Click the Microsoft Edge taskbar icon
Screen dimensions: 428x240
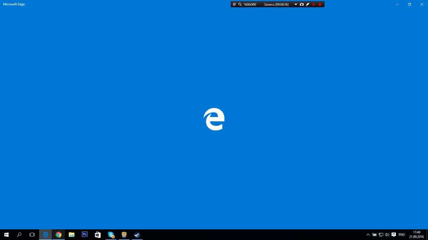pos(45,235)
